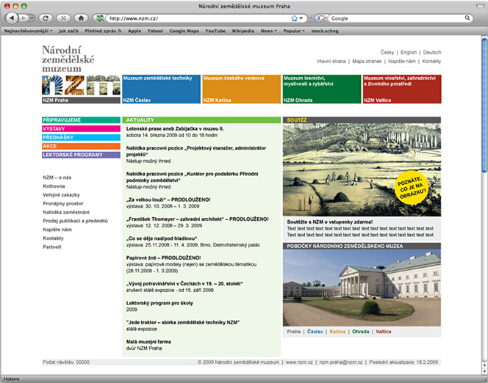
Task: Click Napište nám in the top navigation
Action: tap(402, 61)
